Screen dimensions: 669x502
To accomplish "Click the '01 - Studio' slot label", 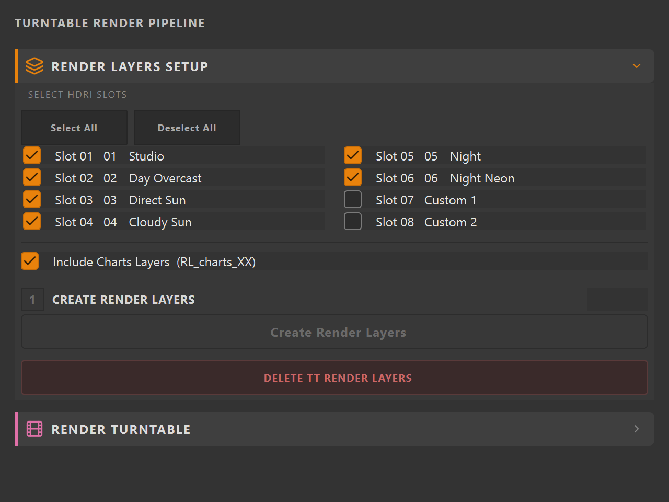I will (134, 156).
